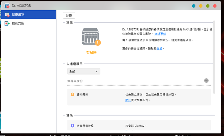The image size is (224, 136).
Task: Click 點此 link to change backup settings
Action: point(128,100)
